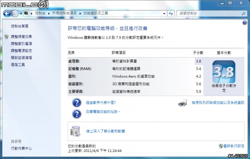Open 線上深入了解分數和軟體 link
Screen dimensions: 250x159
[x=105, y=131]
